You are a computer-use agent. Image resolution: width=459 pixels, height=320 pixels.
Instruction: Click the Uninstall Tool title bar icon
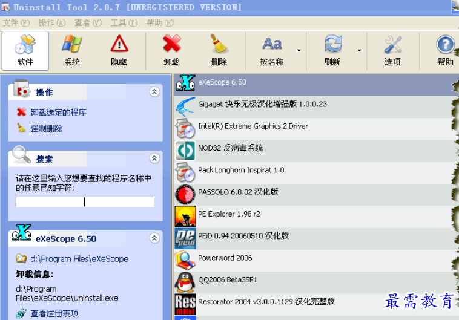(x=5, y=7)
